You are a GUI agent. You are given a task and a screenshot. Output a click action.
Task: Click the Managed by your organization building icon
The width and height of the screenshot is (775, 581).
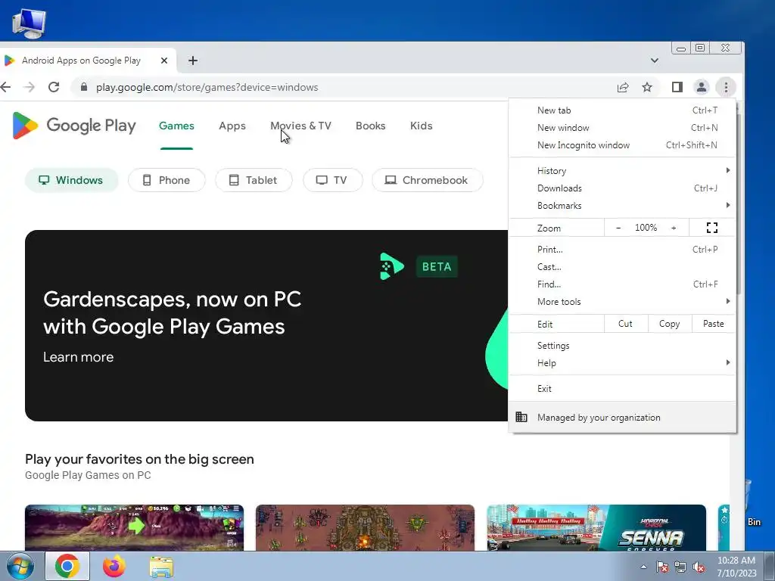[x=521, y=417]
